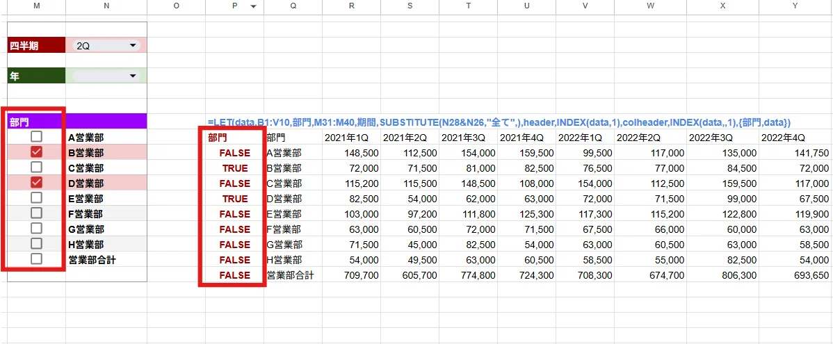833x344 pixels.
Task: Click the TRUE value beside D営業部
Action: 235,199
